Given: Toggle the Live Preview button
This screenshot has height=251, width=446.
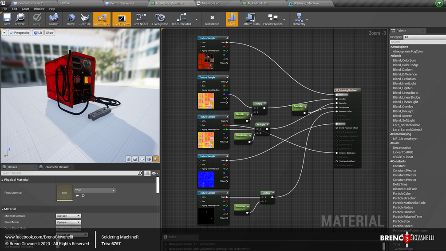Looking at the screenshot, I should (122, 19).
